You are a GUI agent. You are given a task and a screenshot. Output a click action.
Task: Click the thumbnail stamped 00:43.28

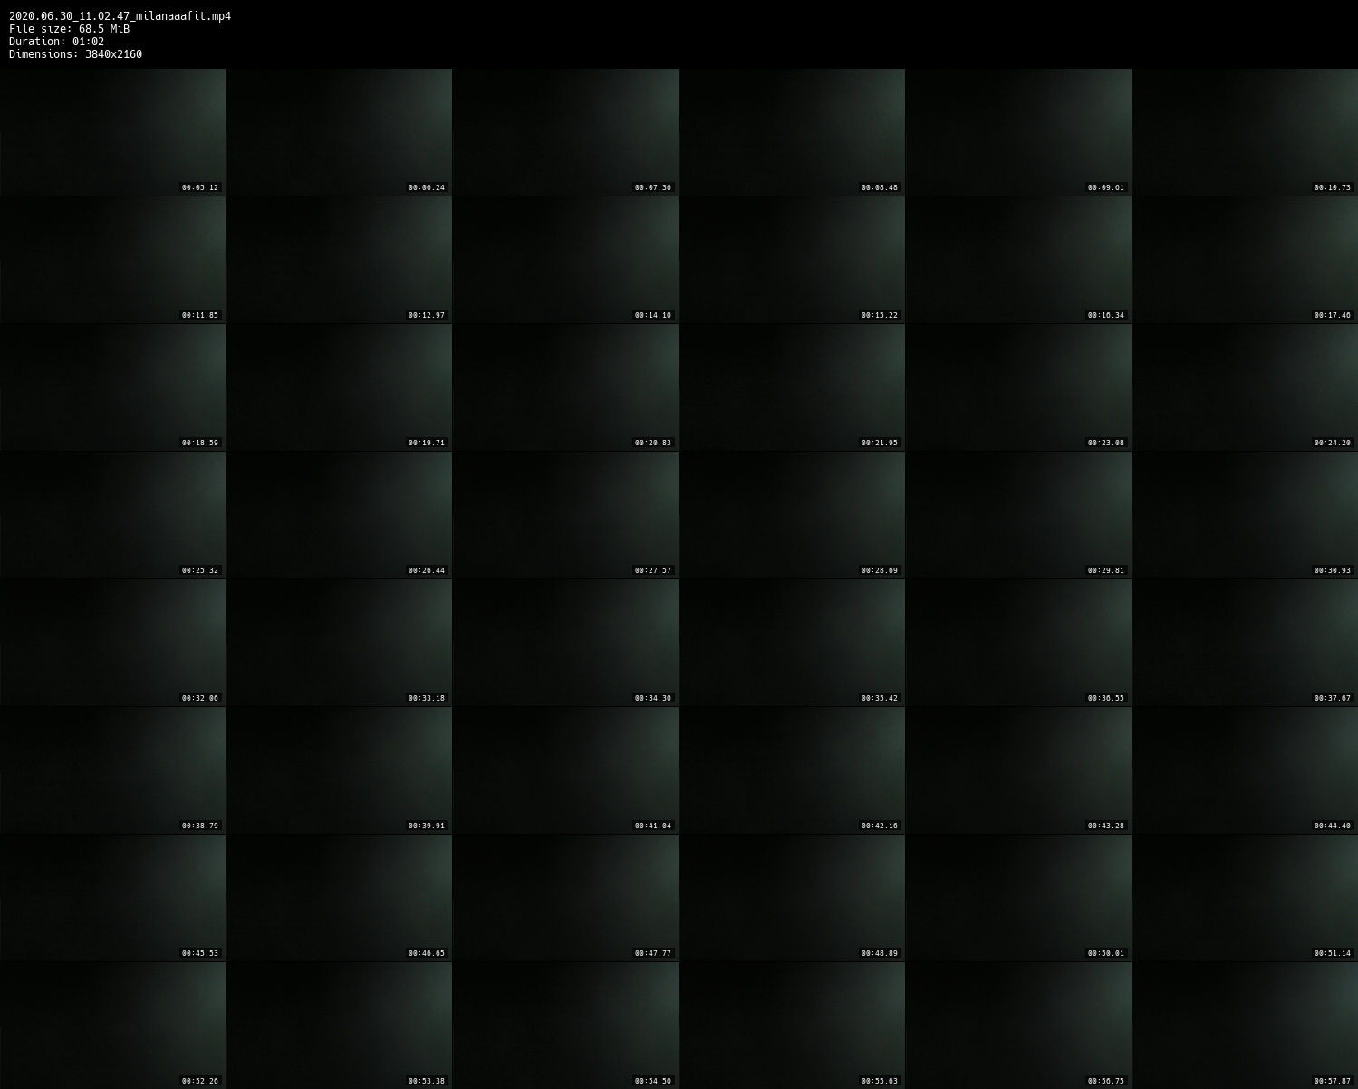(x=1018, y=770)
